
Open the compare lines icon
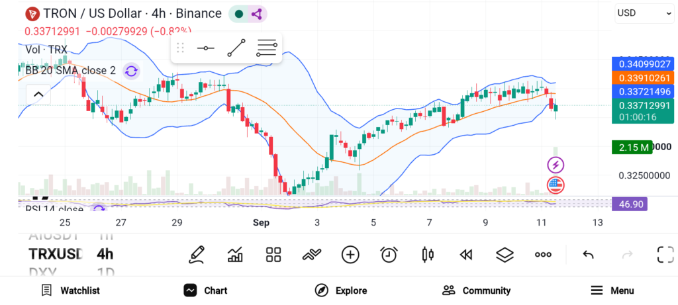312,255
